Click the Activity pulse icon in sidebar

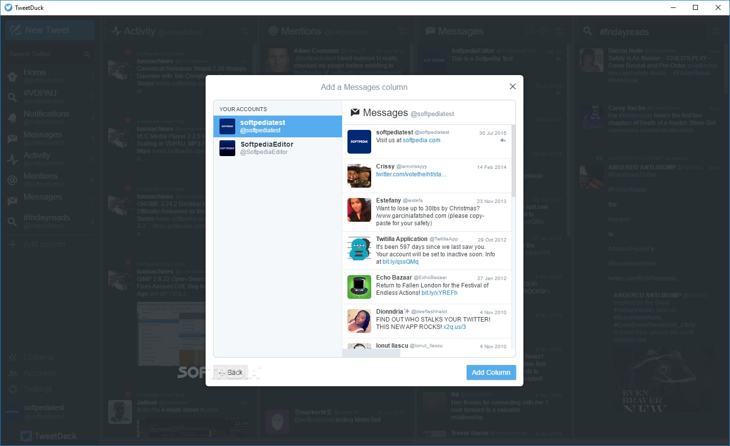click(12, 160)
